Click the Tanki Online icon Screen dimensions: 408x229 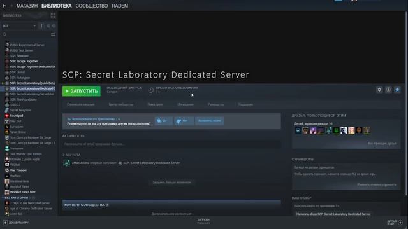(x=7, y=132)
